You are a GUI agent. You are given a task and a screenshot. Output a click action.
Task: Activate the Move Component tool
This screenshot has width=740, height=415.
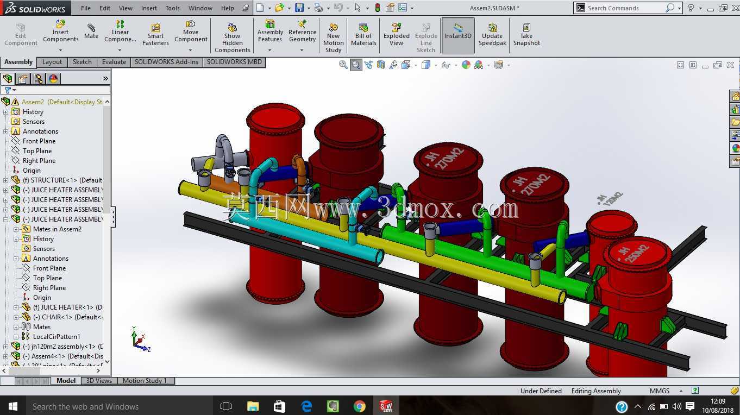click(x=191, y=32)
